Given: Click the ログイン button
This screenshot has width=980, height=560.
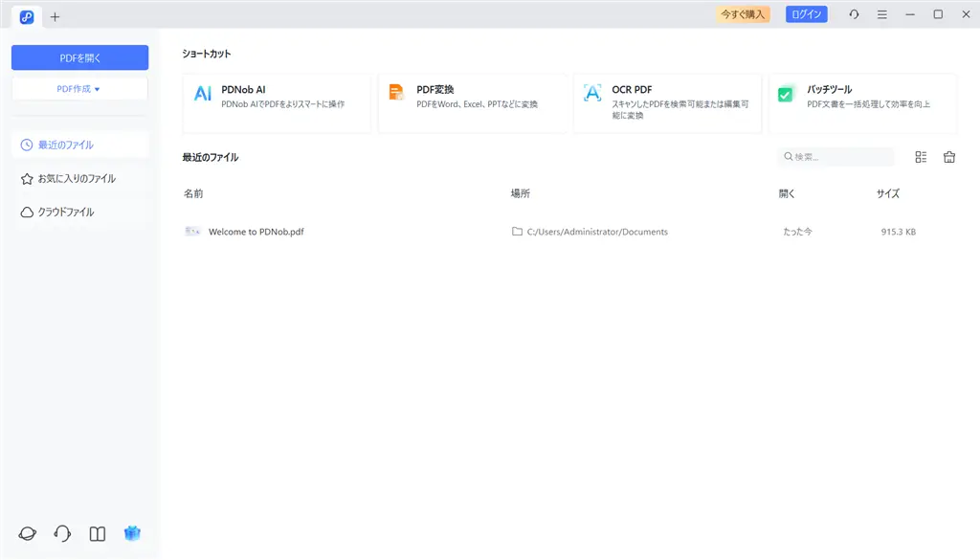Looking at the screenshot, I should click(x=806, y=13).
